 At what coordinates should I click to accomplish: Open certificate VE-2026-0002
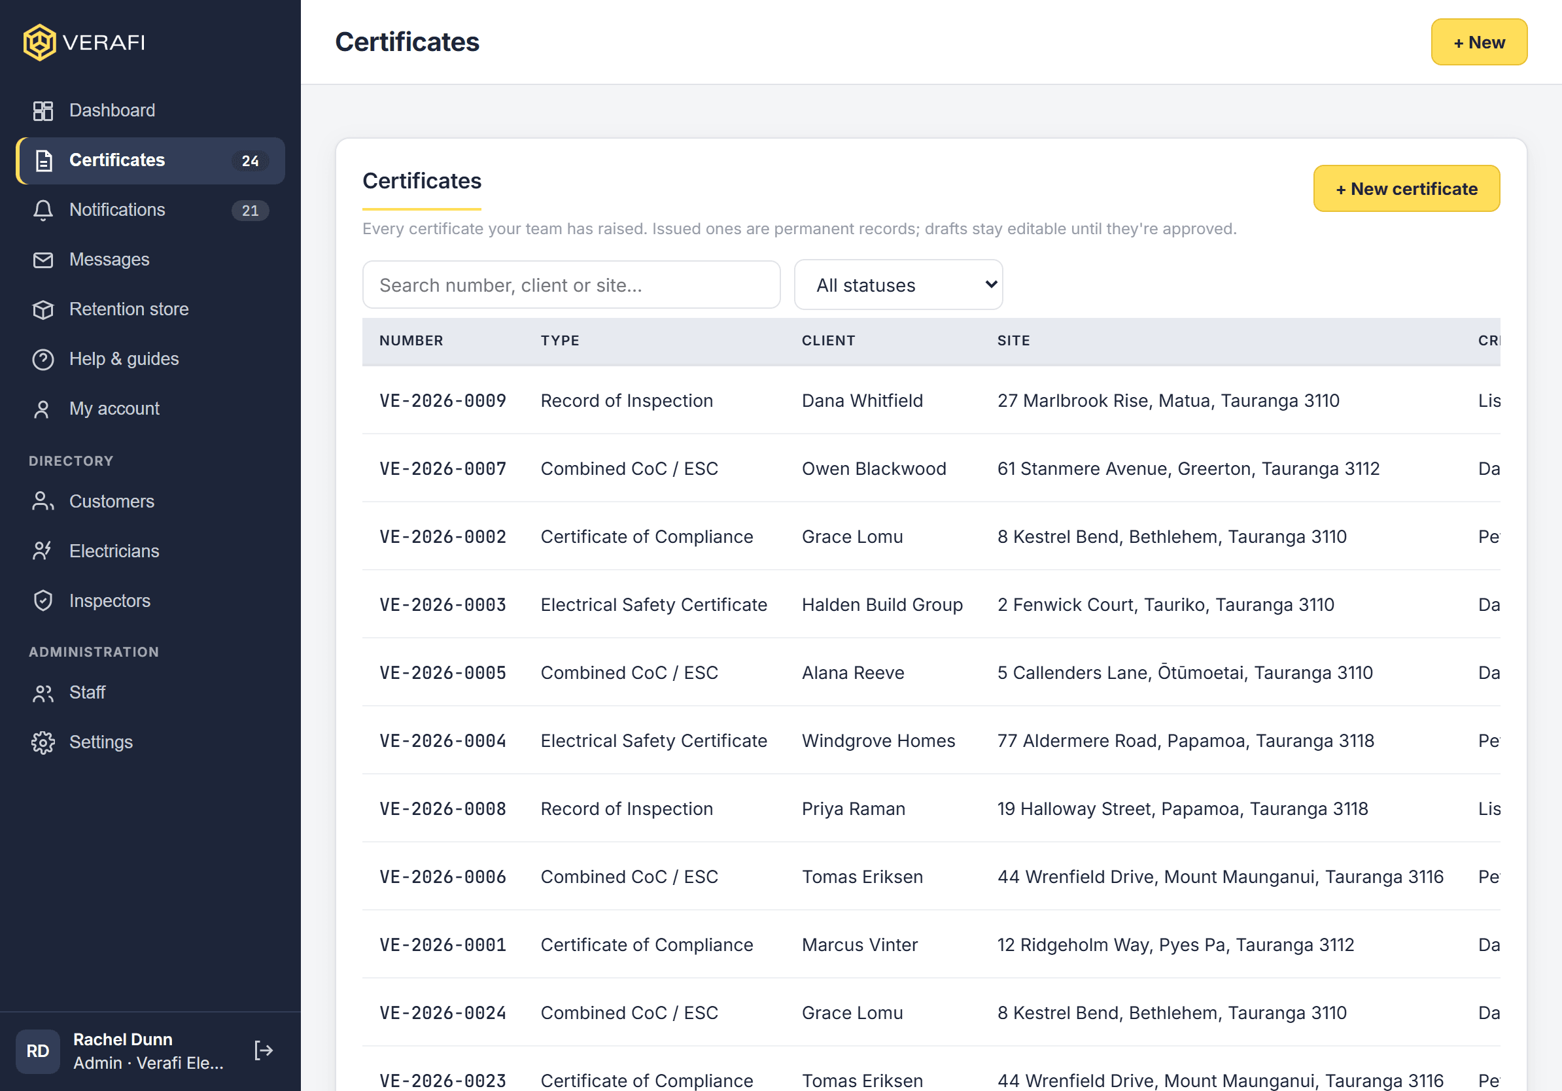pos(443,536)
